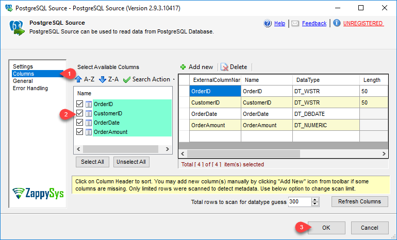The image size is (397, 240).
Task: Click the grid horizontal scrollbar thumb
Action: pos(243,153)
